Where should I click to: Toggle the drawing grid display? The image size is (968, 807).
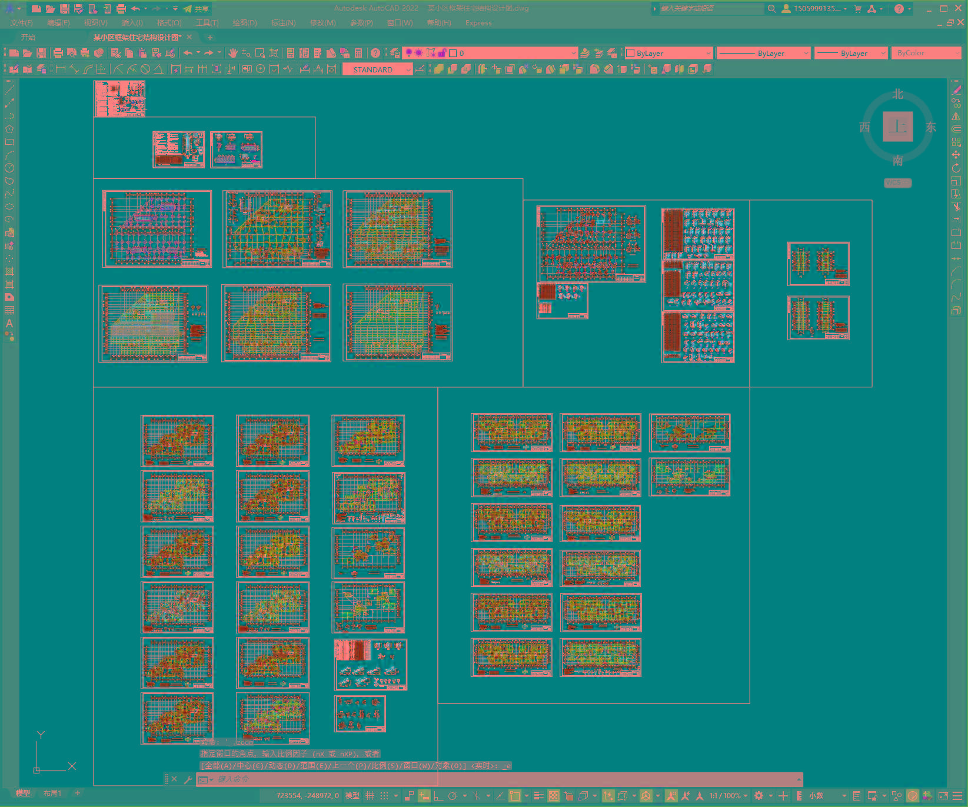(x=370, y=796)
